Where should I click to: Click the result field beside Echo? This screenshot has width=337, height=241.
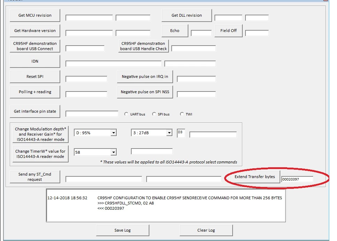(201, 33)
